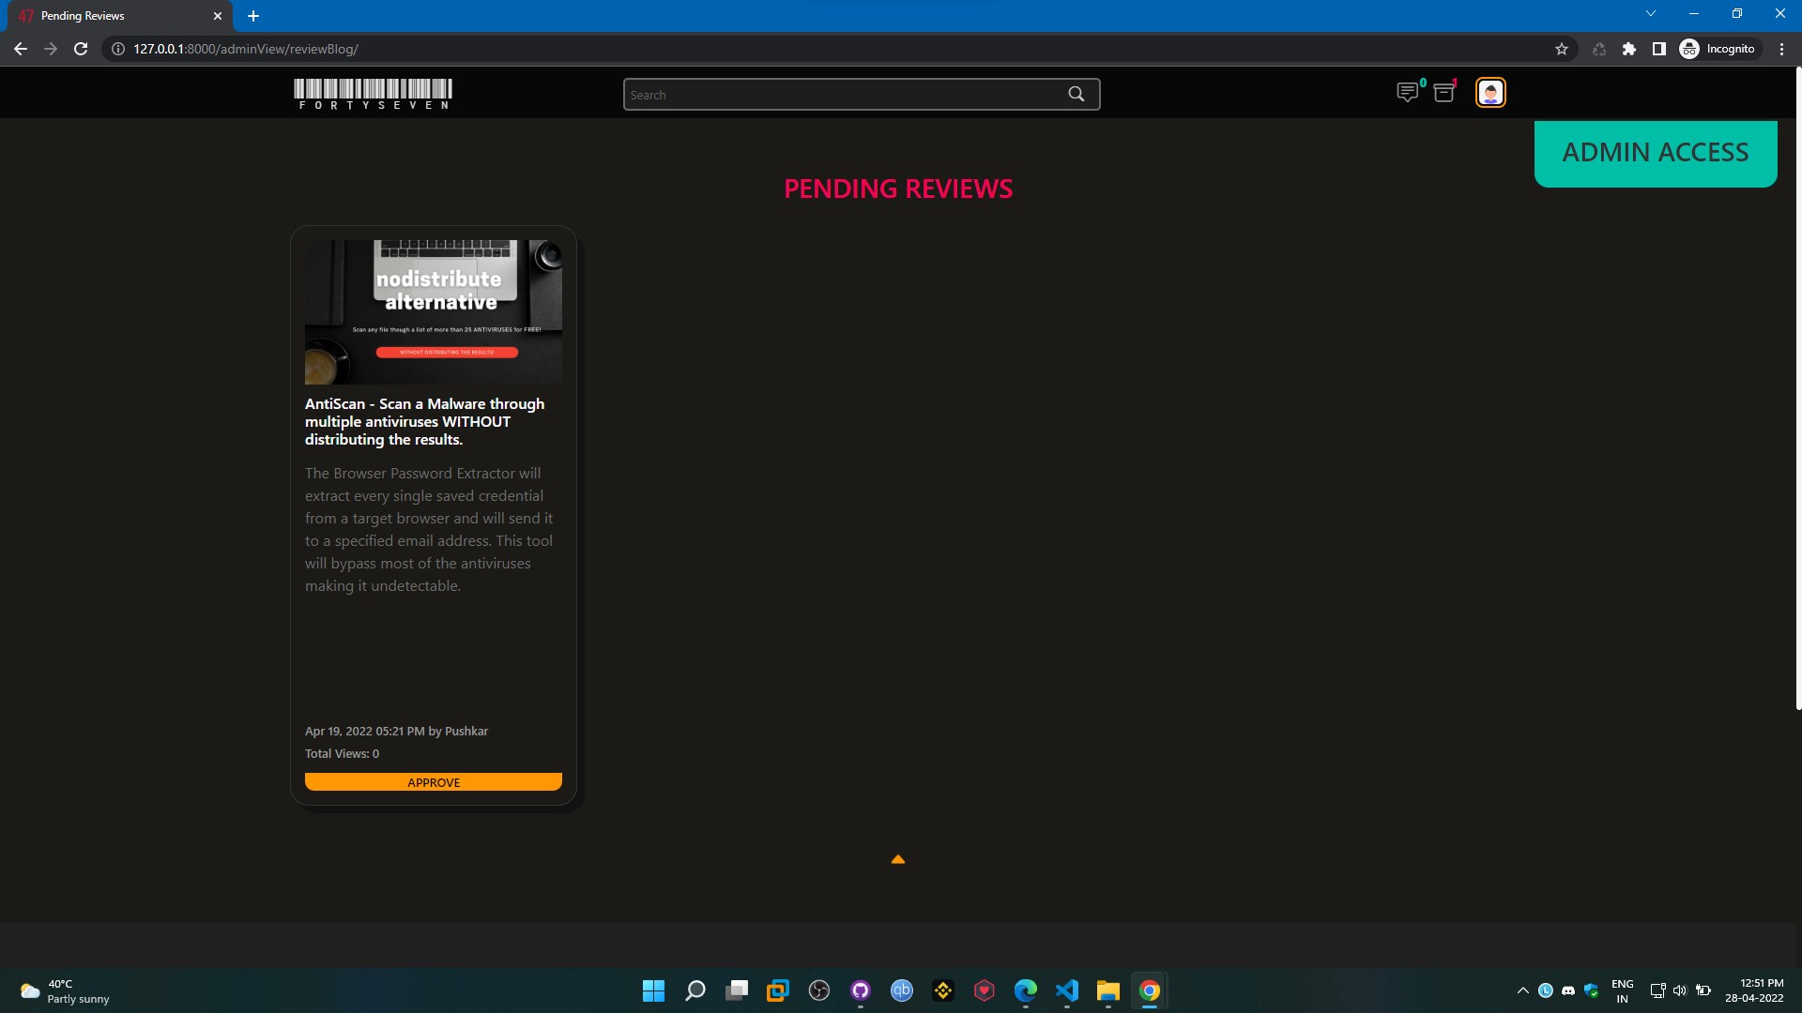Open the user profile avatar

[1490, 93]
